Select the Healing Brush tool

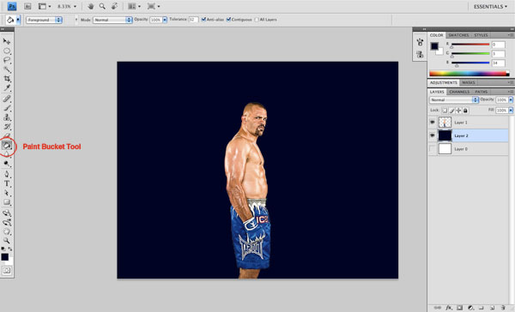tap(7, 99)
